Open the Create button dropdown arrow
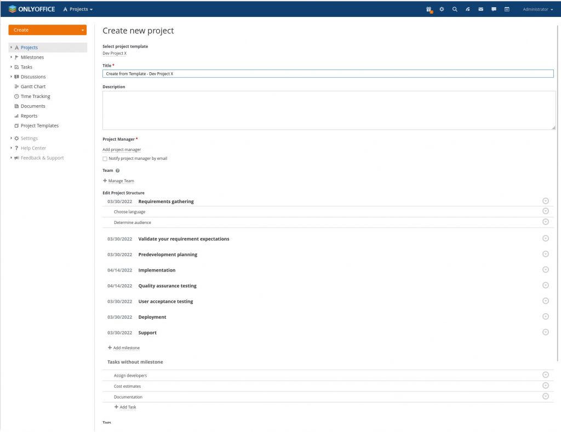 pos(82,28)
